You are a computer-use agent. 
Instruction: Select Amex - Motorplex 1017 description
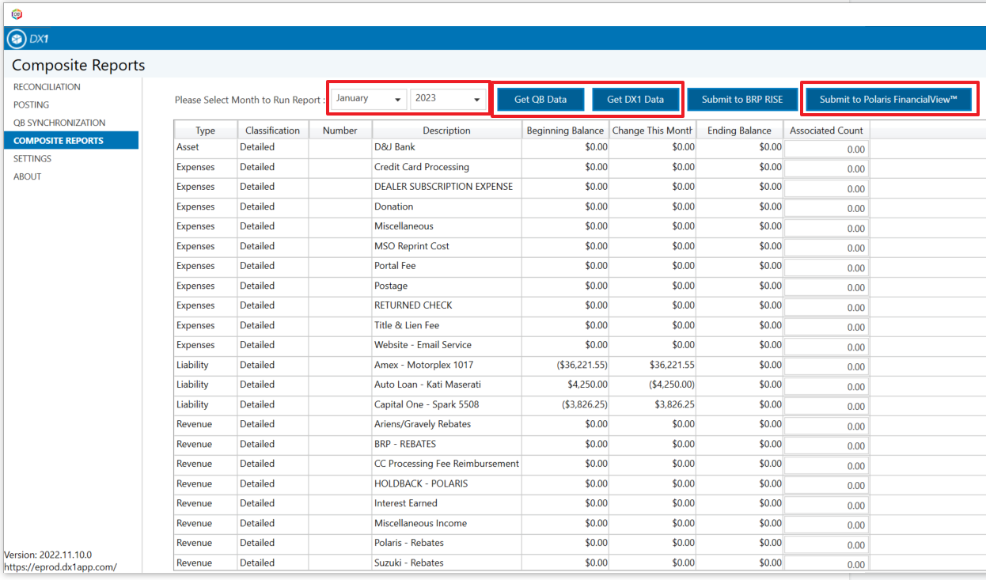pyautogui.click(x=447, y=365)
